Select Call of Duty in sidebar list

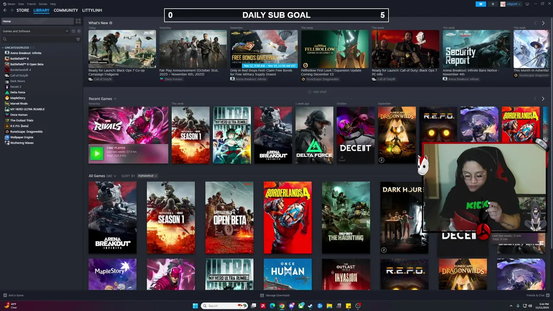19,76
